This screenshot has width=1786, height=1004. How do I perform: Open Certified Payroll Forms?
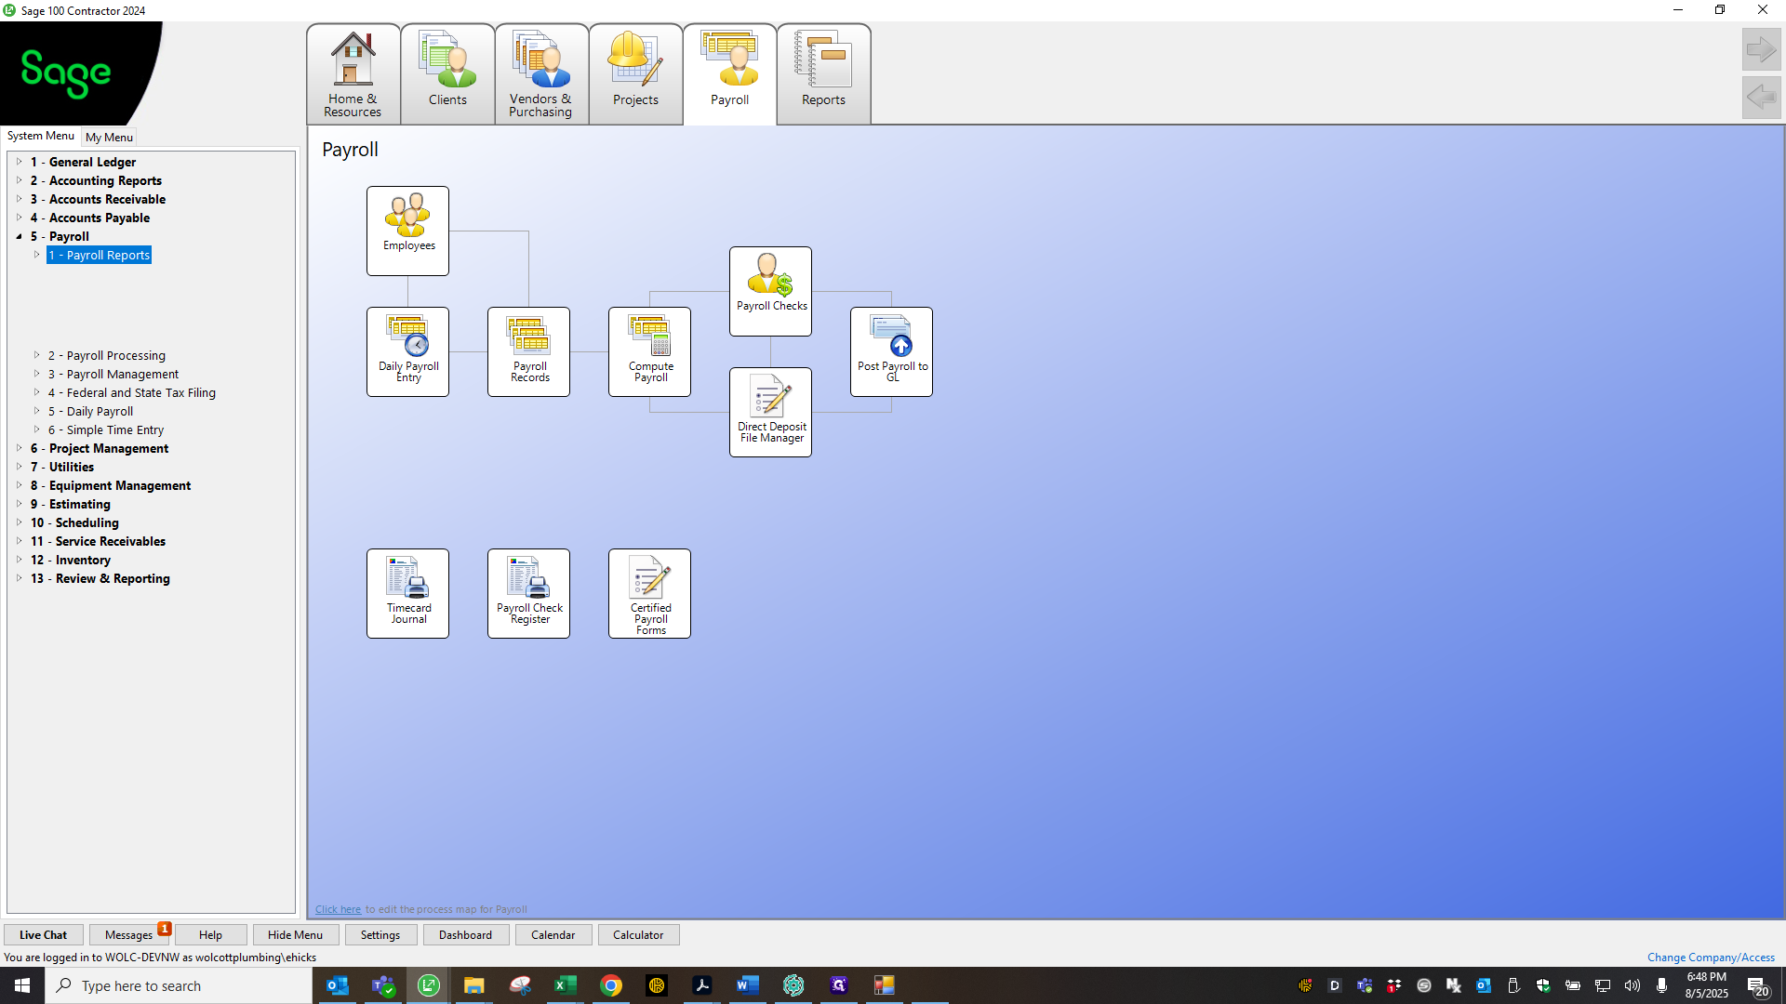649,593
